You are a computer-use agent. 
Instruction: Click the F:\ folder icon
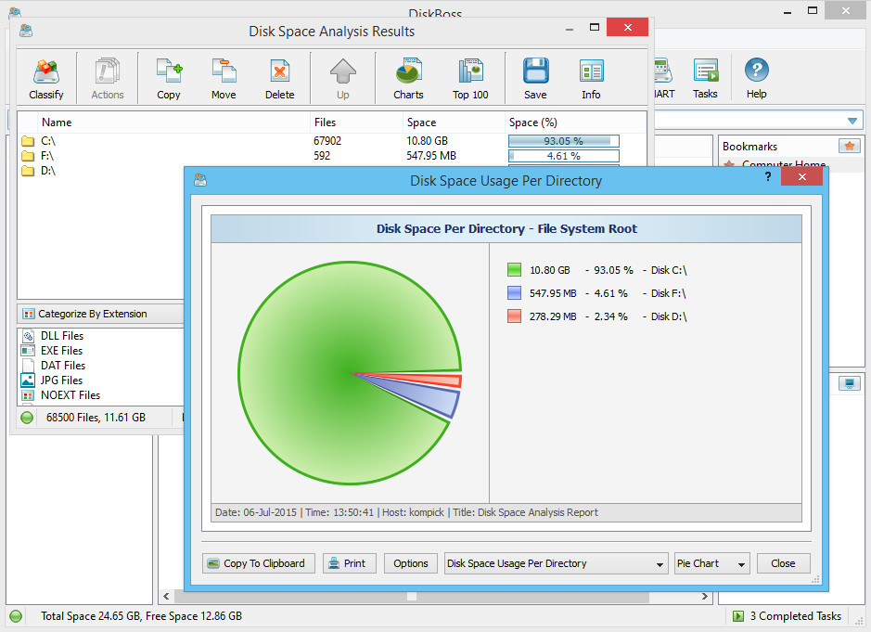(28, 156)
